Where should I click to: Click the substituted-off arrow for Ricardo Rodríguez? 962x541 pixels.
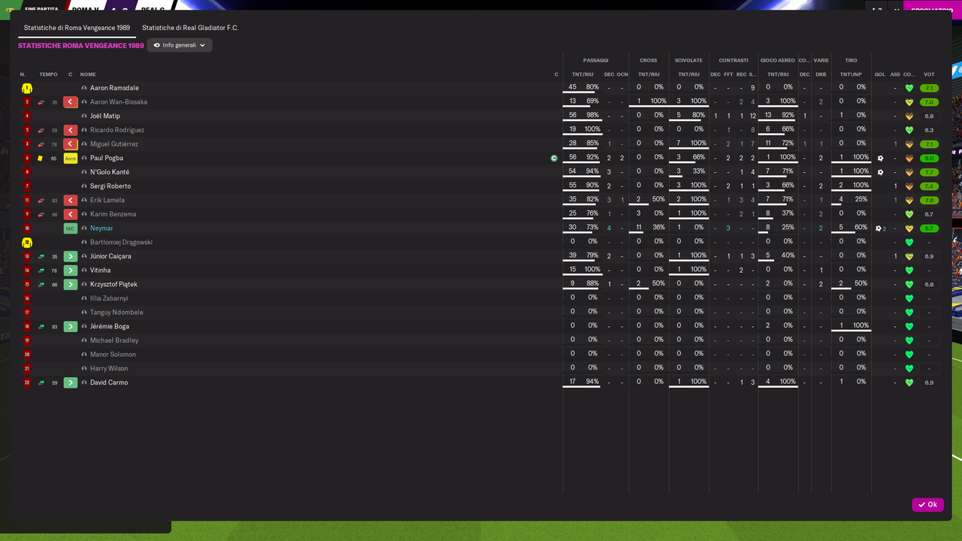coord(71,130)
